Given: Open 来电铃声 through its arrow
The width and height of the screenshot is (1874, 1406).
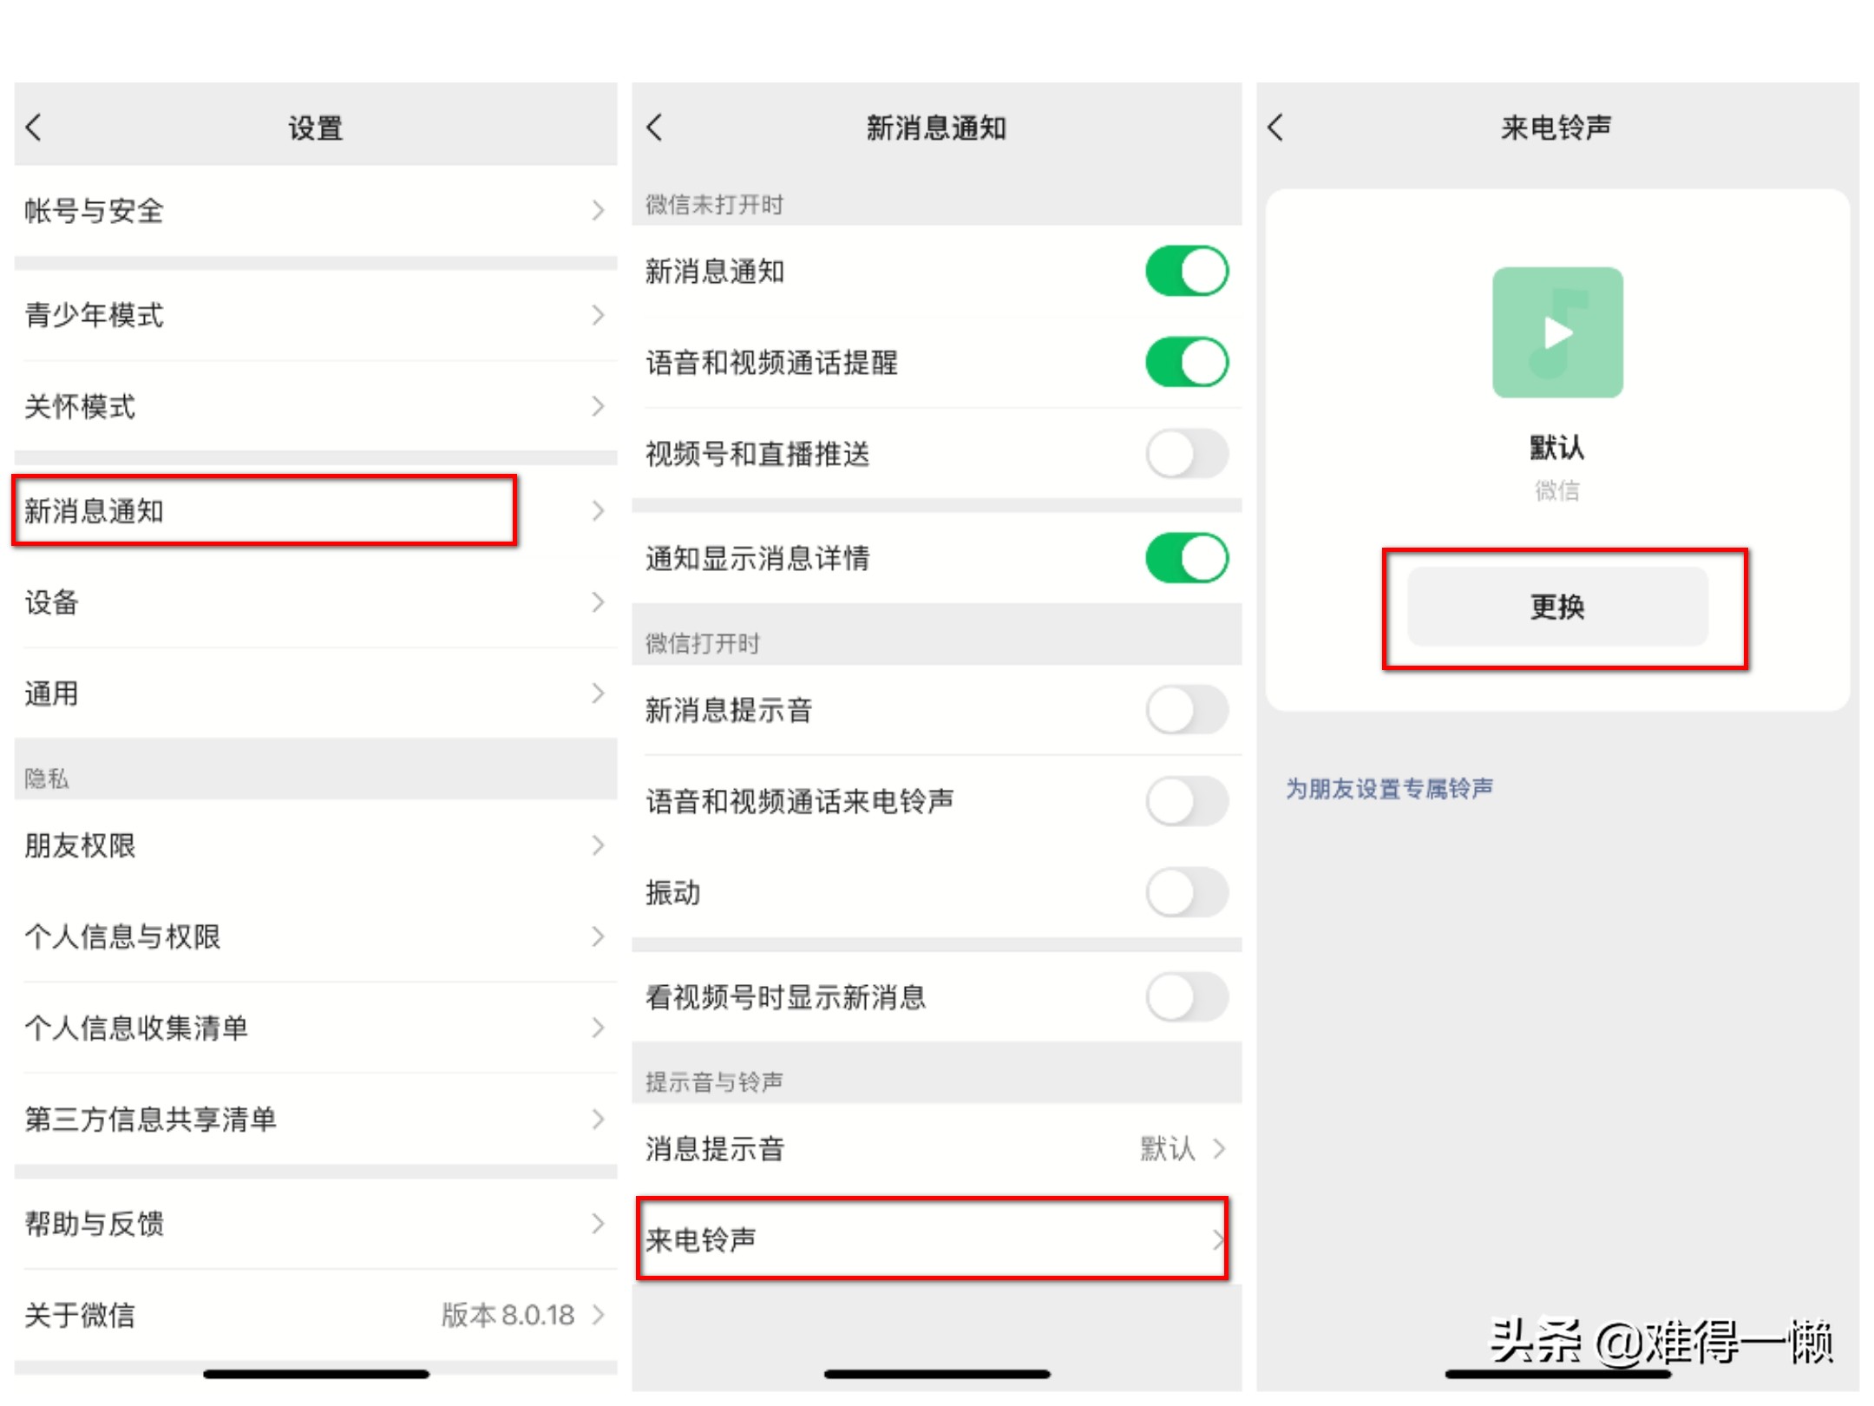Looking at the screenshot, I should click(x=1218, y=1240).
